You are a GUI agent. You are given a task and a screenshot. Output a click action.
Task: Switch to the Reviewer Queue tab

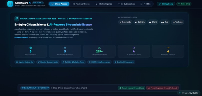pos(81,4)
